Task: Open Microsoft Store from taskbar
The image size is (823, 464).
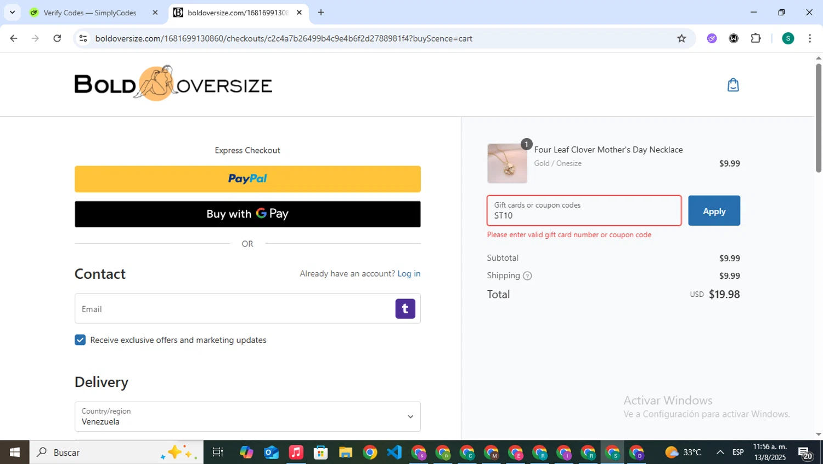Action: pyautogui.click(x=320, y=452)
